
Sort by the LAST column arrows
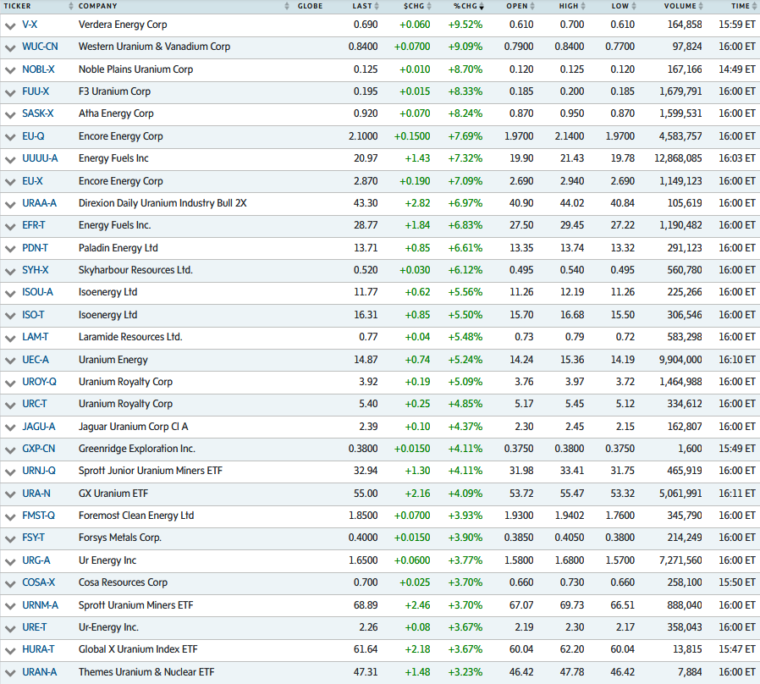pyautogui.click(x=377, y=6)
